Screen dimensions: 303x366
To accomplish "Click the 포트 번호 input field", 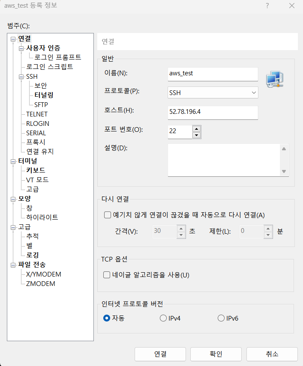I will pos(180,132).
